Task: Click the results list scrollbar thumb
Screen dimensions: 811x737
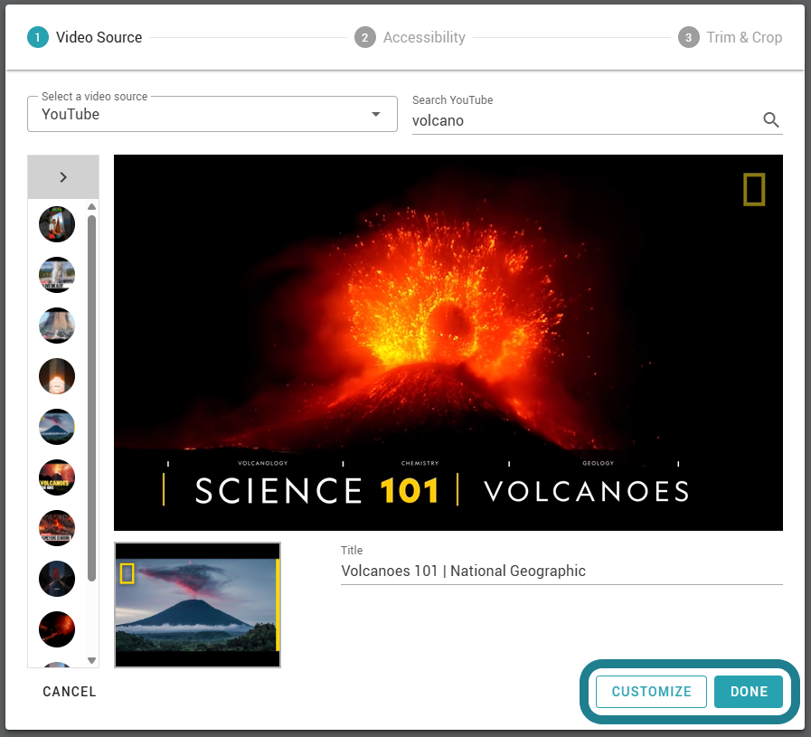Action: click(x=91, y=398)
